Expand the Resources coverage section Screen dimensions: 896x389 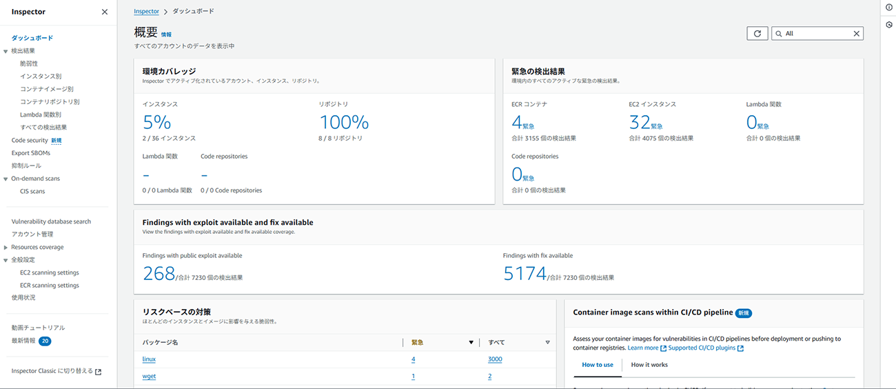(6, 248)
